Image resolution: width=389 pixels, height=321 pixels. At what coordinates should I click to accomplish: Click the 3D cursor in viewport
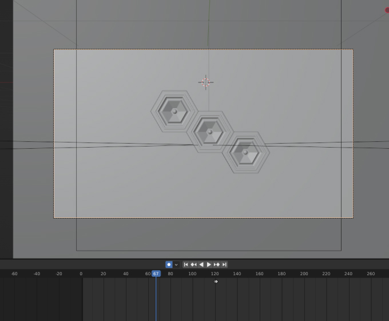(x=206, y=82)
